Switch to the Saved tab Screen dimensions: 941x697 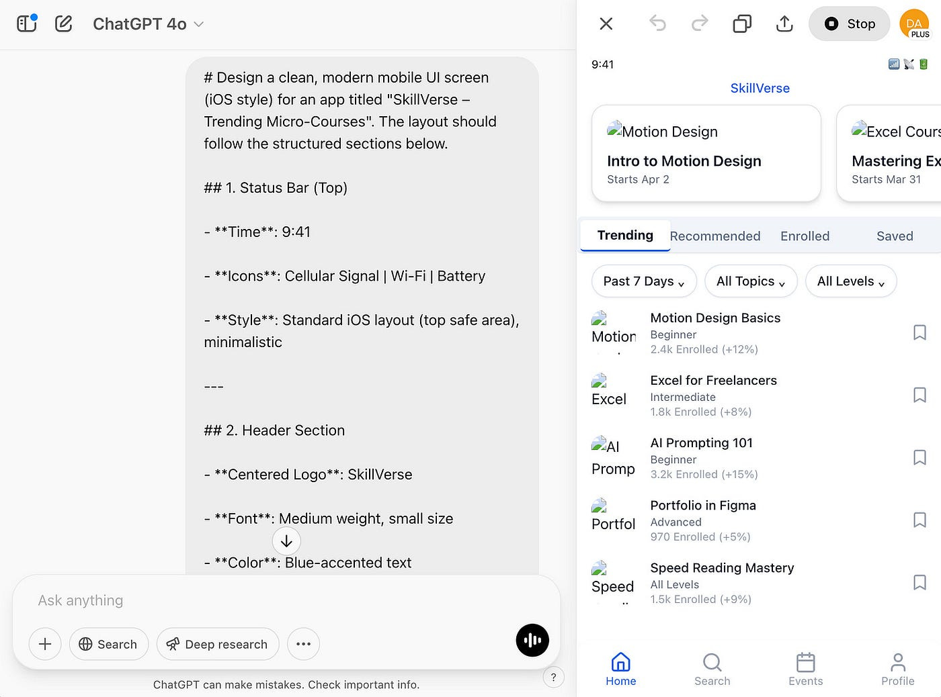click(895, 236)
